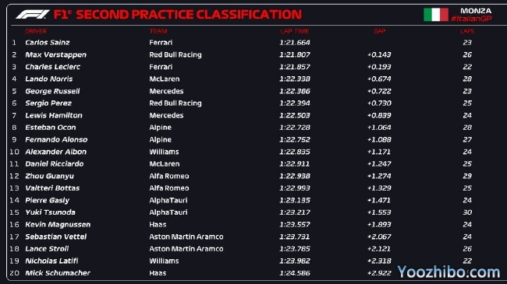Select Zhou Guanyu driver name

coord(49,176)
